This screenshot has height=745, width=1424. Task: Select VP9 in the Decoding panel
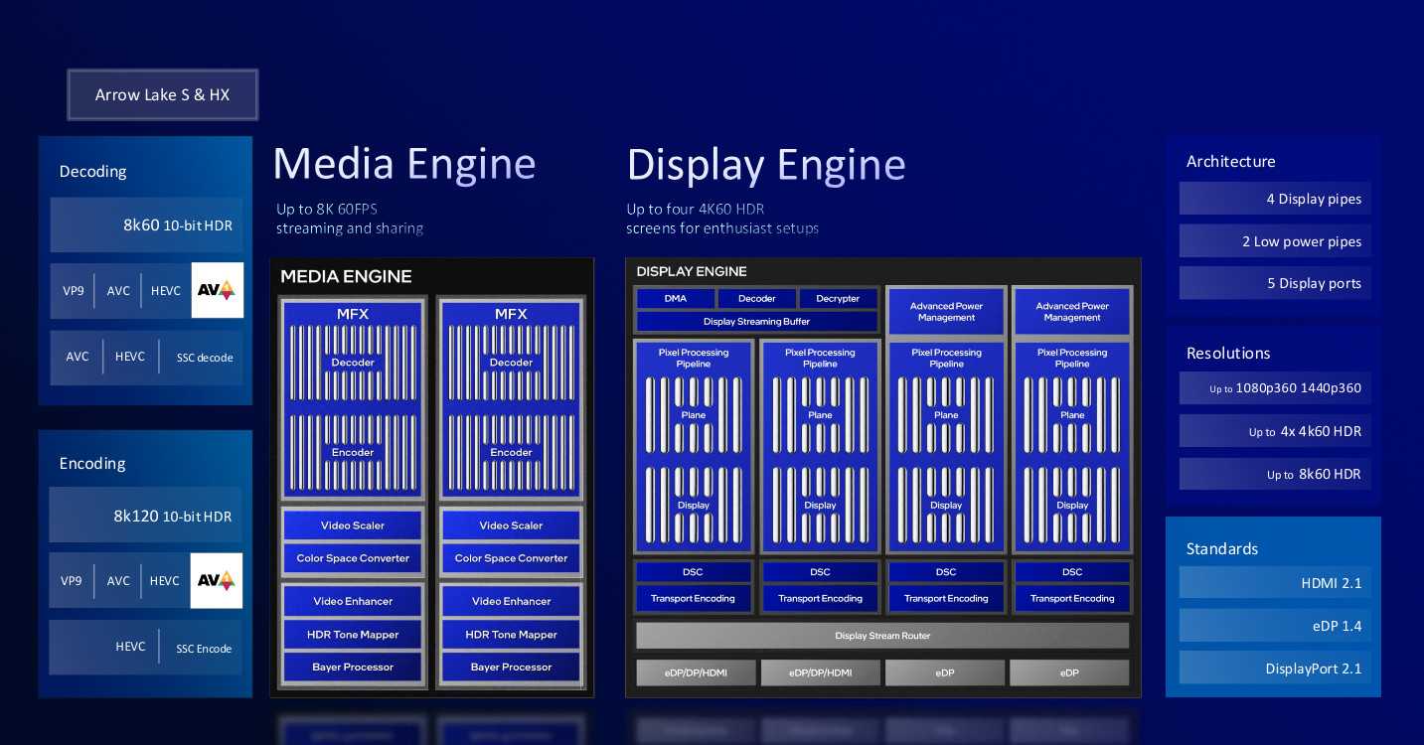pos(72,291)
